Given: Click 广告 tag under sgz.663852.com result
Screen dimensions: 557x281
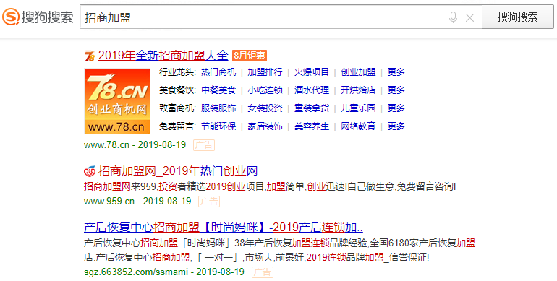Looking at the screenshot, I should pos(263,272).
